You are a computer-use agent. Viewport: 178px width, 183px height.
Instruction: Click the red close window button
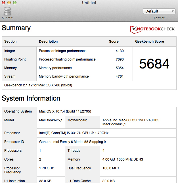click(3, 3)
